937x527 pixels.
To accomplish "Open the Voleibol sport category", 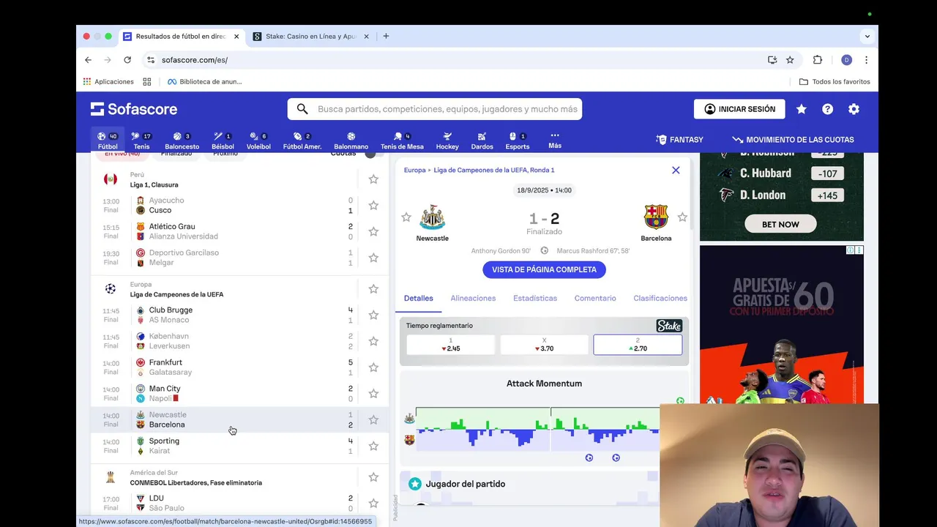I will (x=258, y=141).
